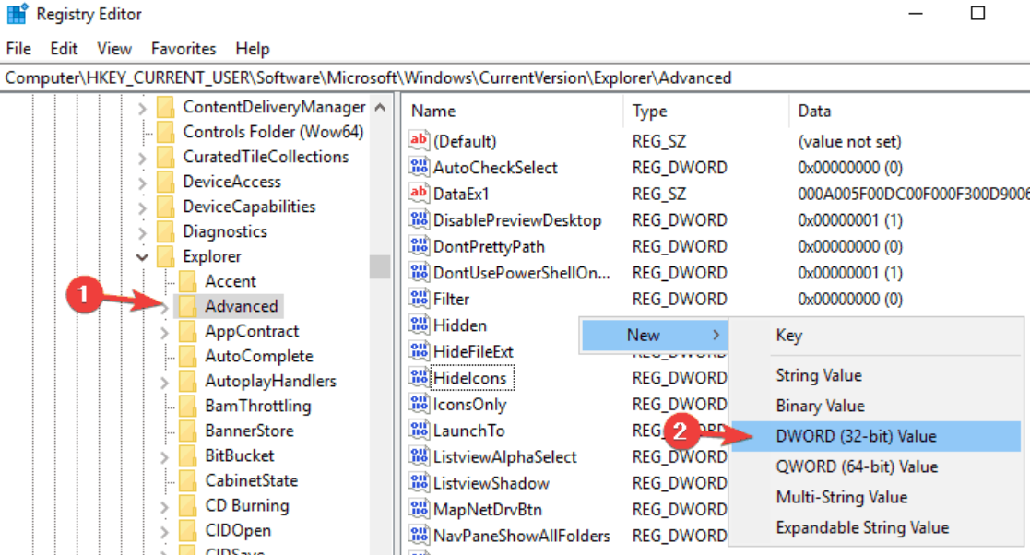This screenshot has width=1030, height=555.
Task: Click the ListviewShadow DWORD icon
Action: coord(419,483)
